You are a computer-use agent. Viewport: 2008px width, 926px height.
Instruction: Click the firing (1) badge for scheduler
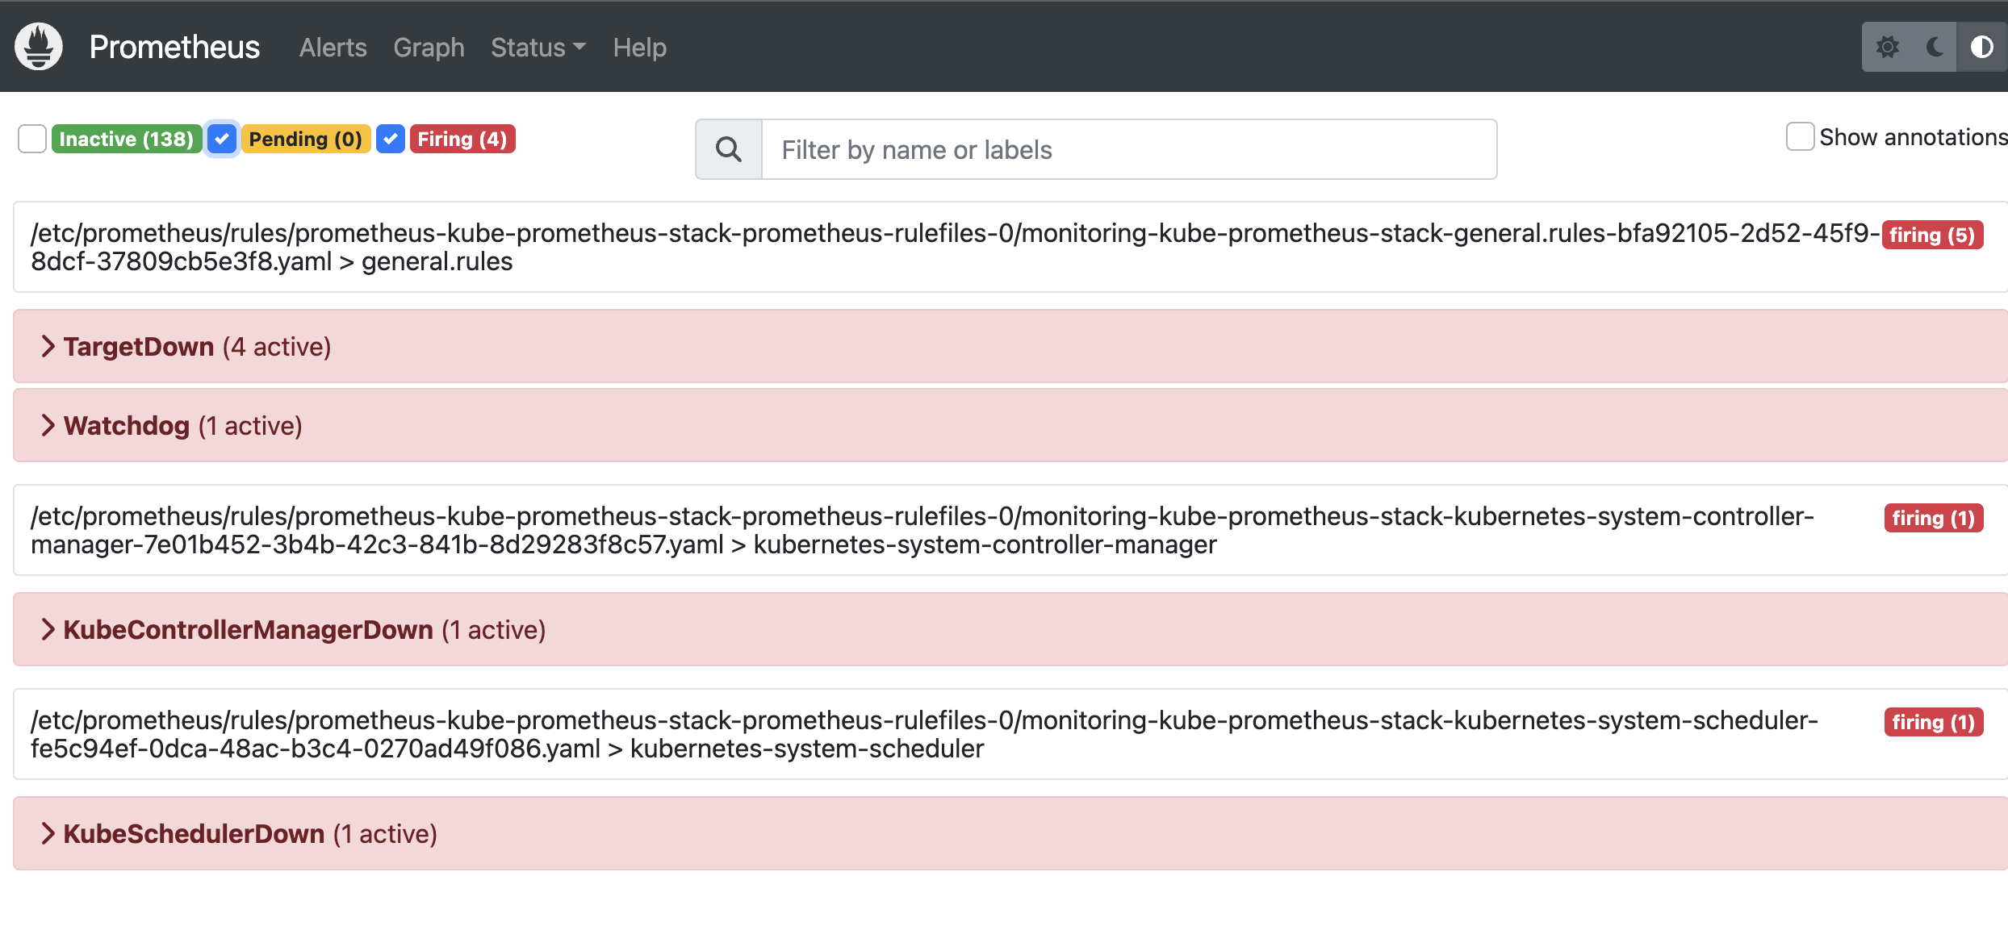click(1933, 722)
